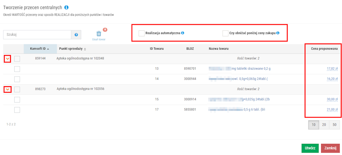The width and height of the screenshot is (342, 155).
Task: Show 20 items per page
Action: [324, 125]
